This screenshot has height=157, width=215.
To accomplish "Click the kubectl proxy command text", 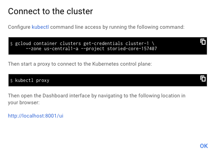I will click(32, 80).
